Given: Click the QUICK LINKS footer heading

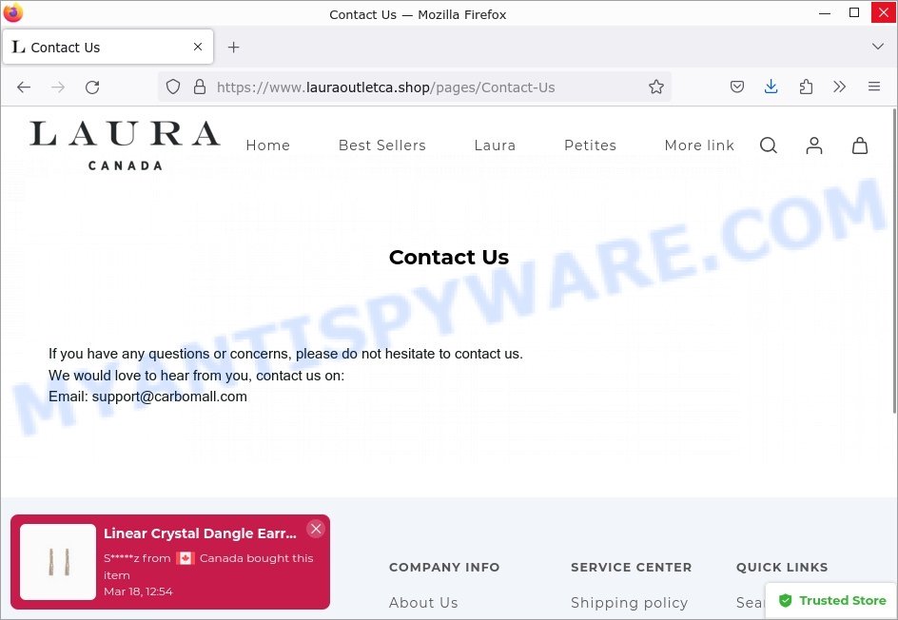Looking at the screenshot, I should (x=782, y=568).
